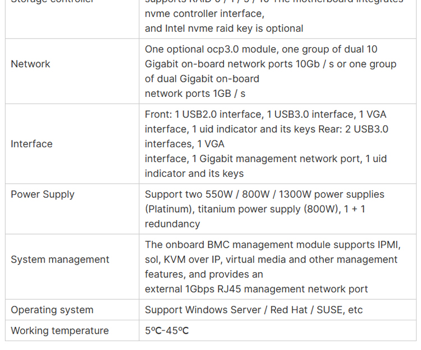Click the Power Supply row label
The width and height of the screenshot is (421, 350).
[43, 194]
